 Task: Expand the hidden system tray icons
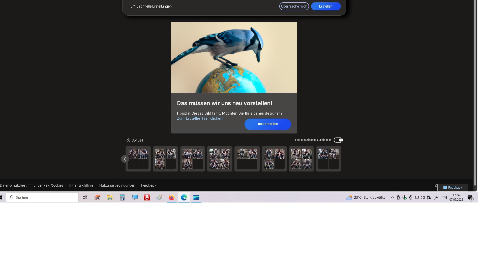coord(392,197)
